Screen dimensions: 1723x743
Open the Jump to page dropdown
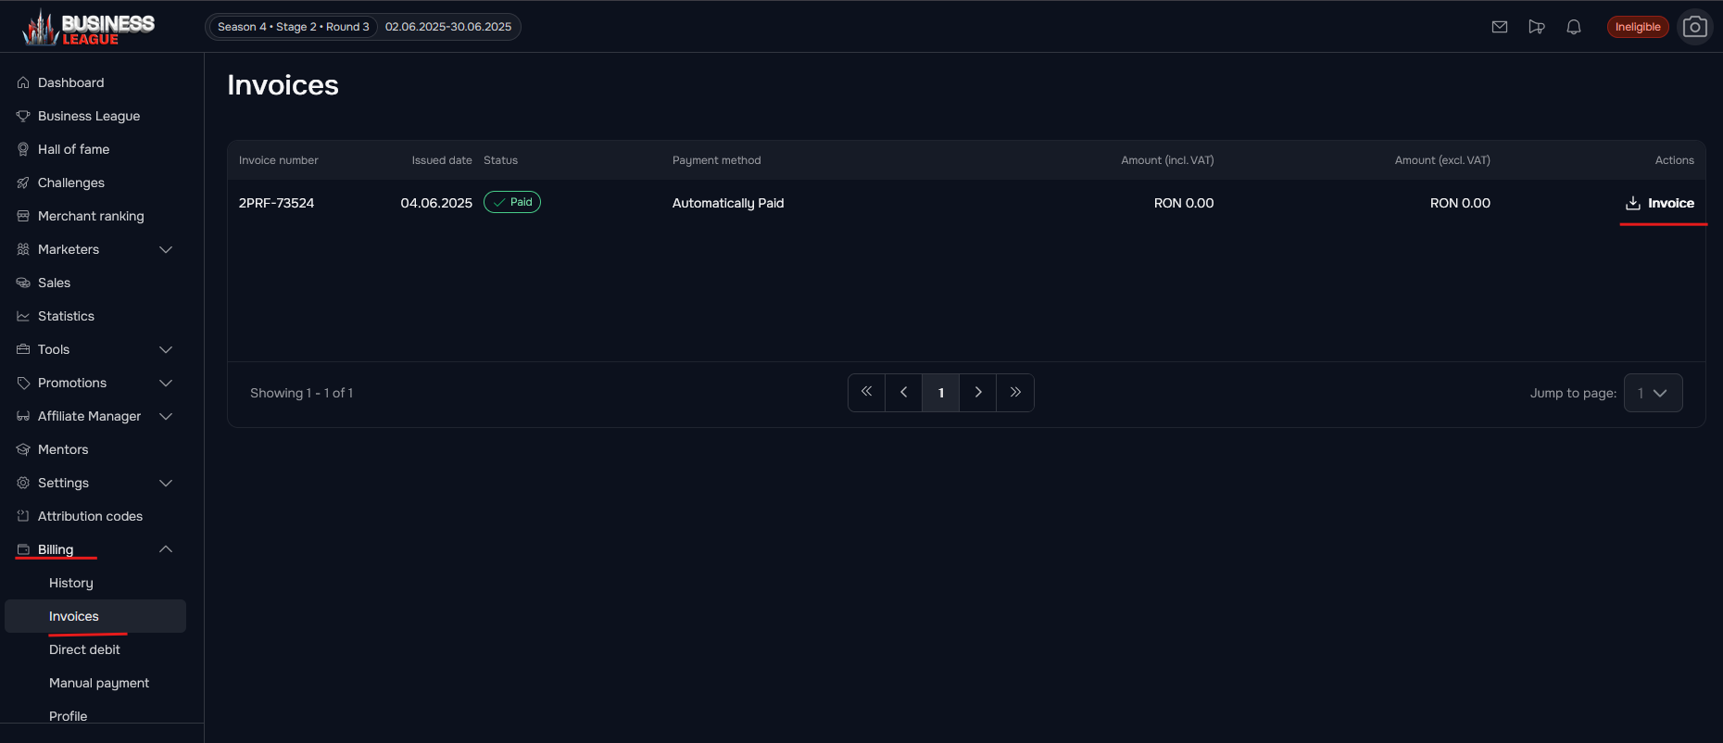tap(1653, 393)
